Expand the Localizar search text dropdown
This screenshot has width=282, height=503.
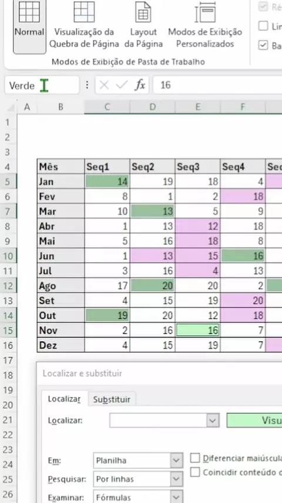pyautogui.click(x=213, y=420)
